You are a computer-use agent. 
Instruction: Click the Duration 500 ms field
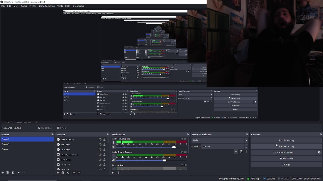[223, 146]
